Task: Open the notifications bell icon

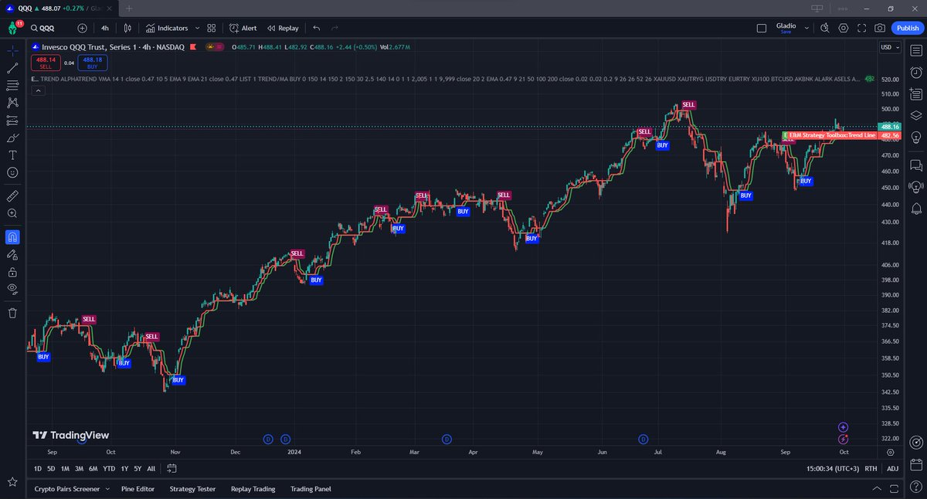Action: [x=916, y=209]
